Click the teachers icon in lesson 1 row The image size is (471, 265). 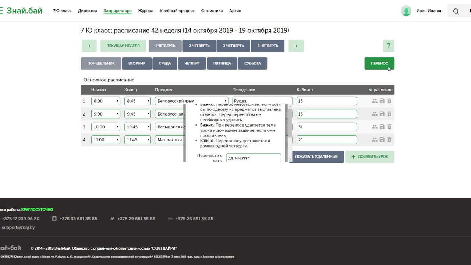point(375,101)
